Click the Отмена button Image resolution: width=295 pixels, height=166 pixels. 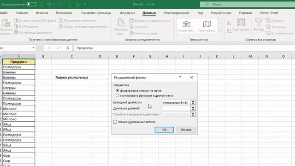(x=186, y=130)
